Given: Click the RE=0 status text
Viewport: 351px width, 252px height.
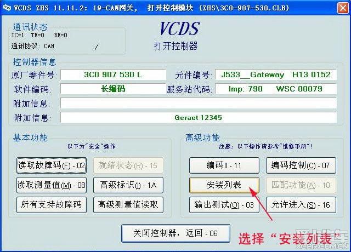Looking at the screenshot, I should click(x=60, y=35).
